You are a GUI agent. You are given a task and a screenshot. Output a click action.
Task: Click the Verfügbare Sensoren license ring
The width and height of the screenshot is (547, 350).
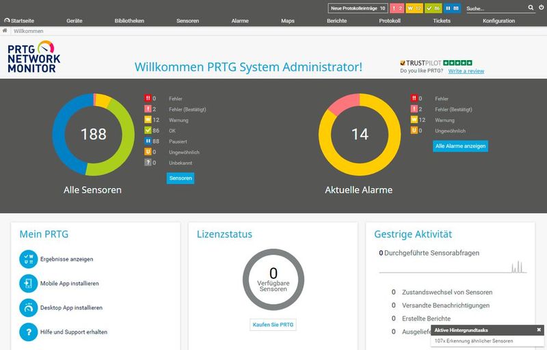click(x=273, y=280)
